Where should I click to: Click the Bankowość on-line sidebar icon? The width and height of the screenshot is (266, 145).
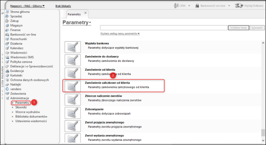click(7, 35)
